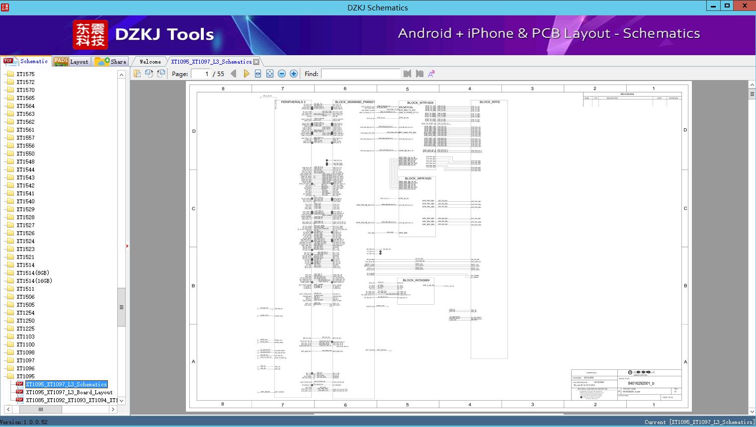Click the fit-to-page icon
This screenshot has width=756, height=427.
(x=270, y=74)
